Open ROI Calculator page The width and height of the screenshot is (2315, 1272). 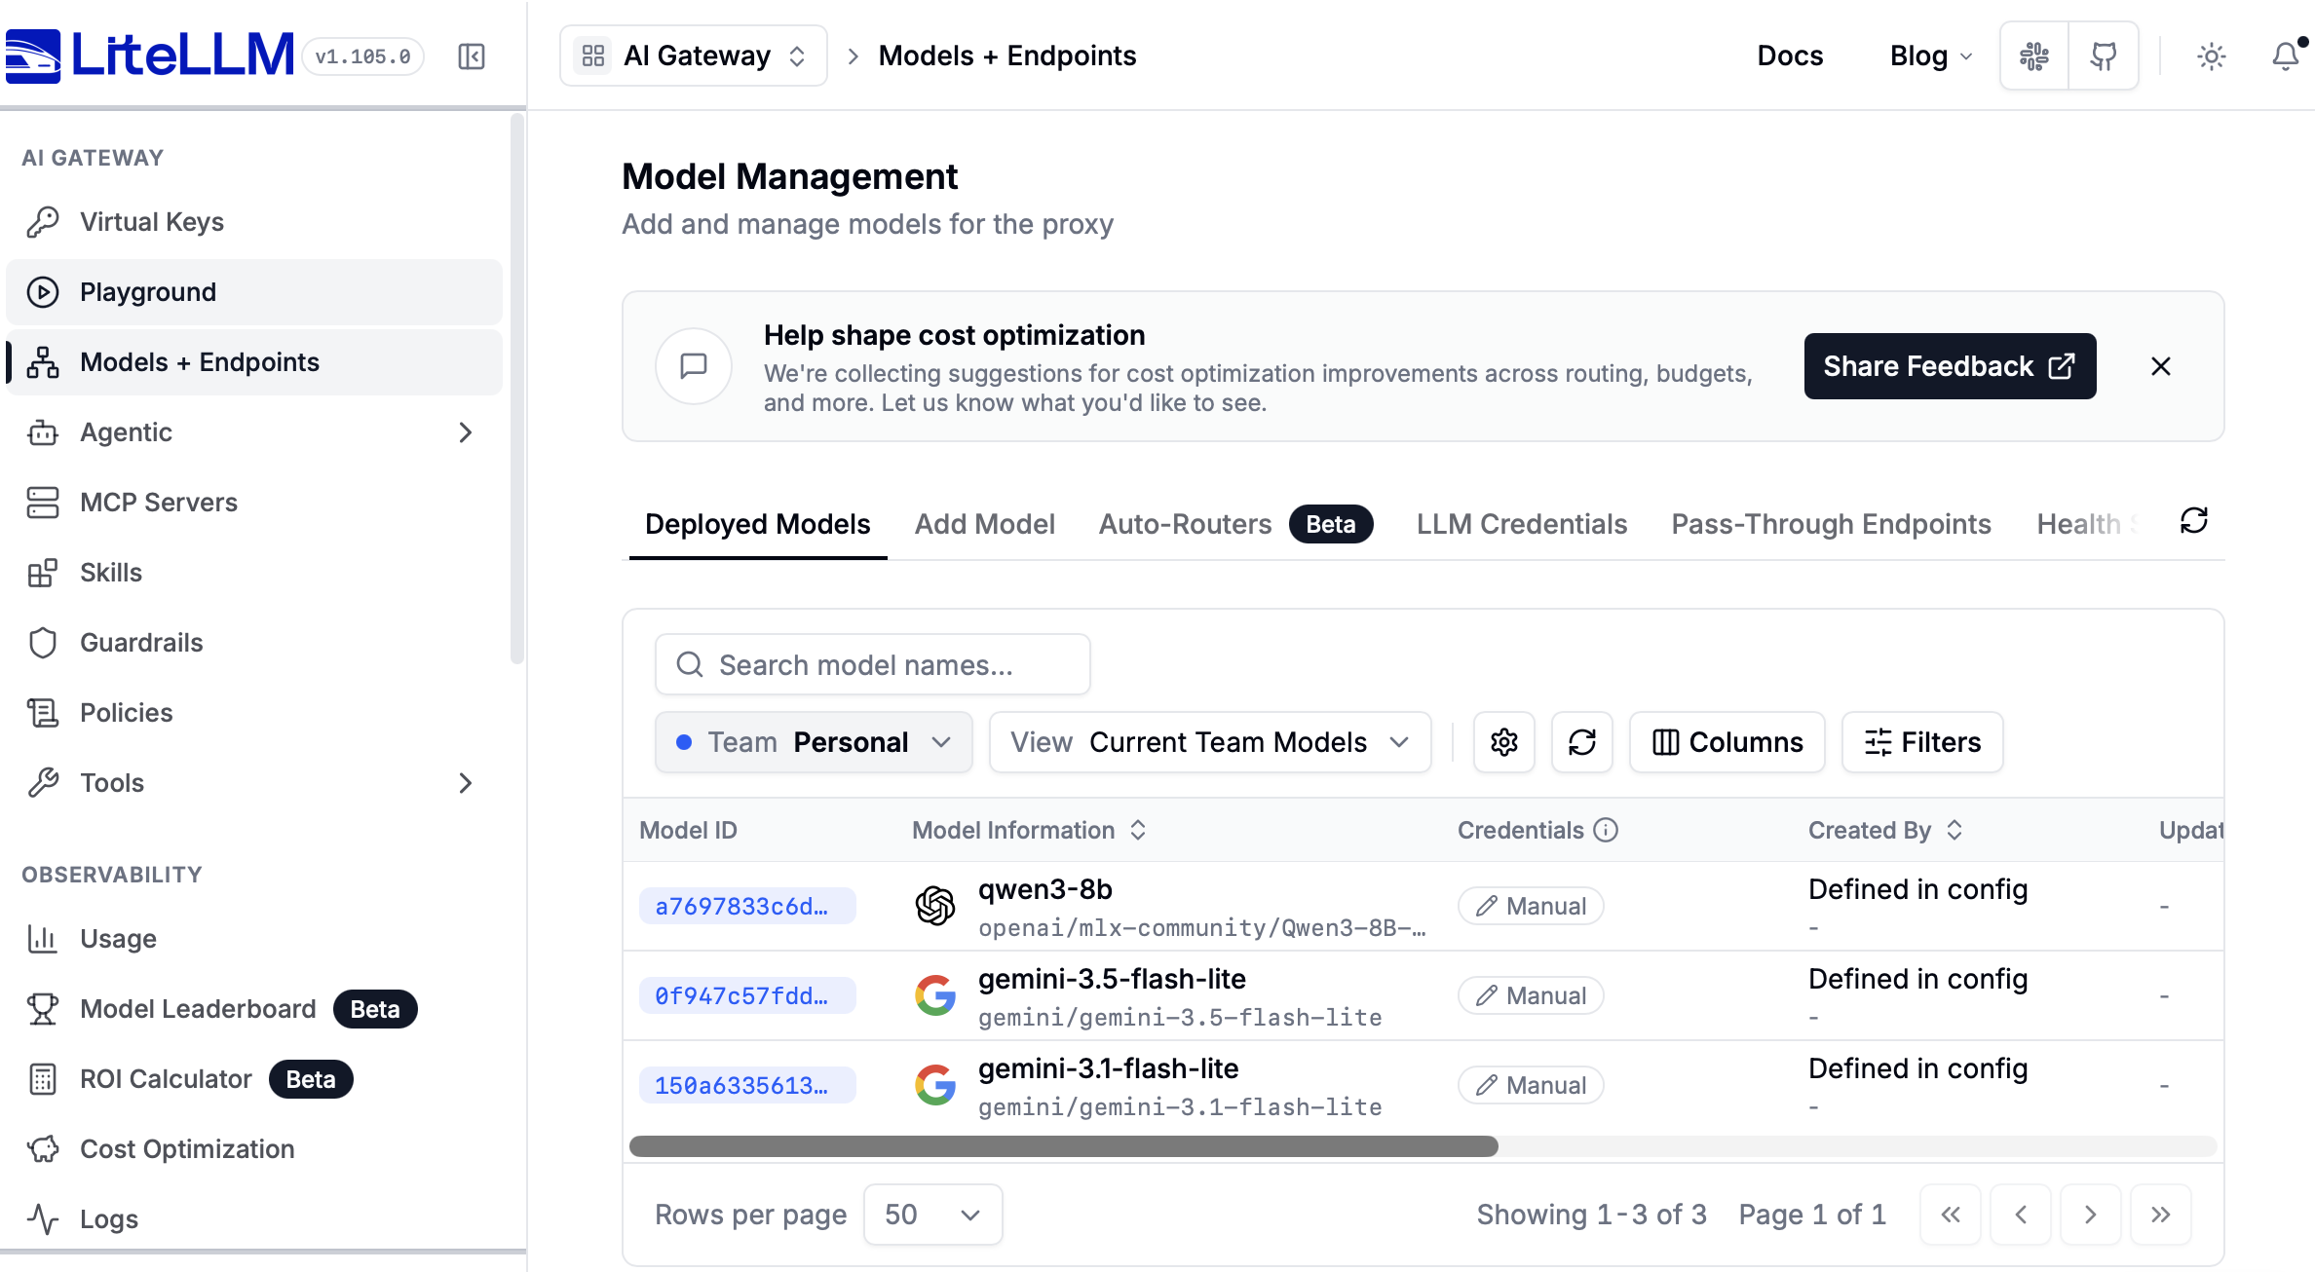(253, 1079)
